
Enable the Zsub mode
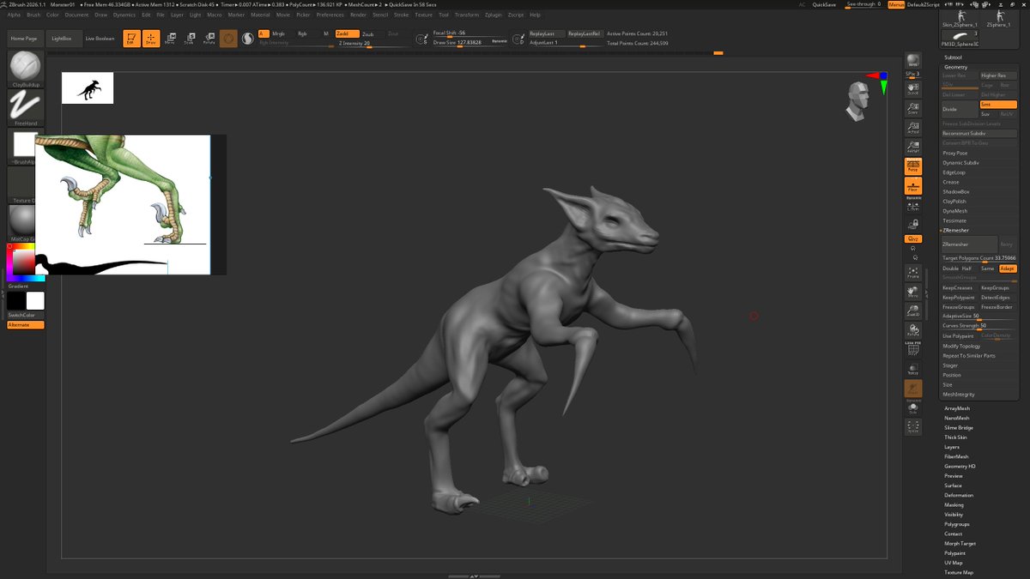(367, 33)
